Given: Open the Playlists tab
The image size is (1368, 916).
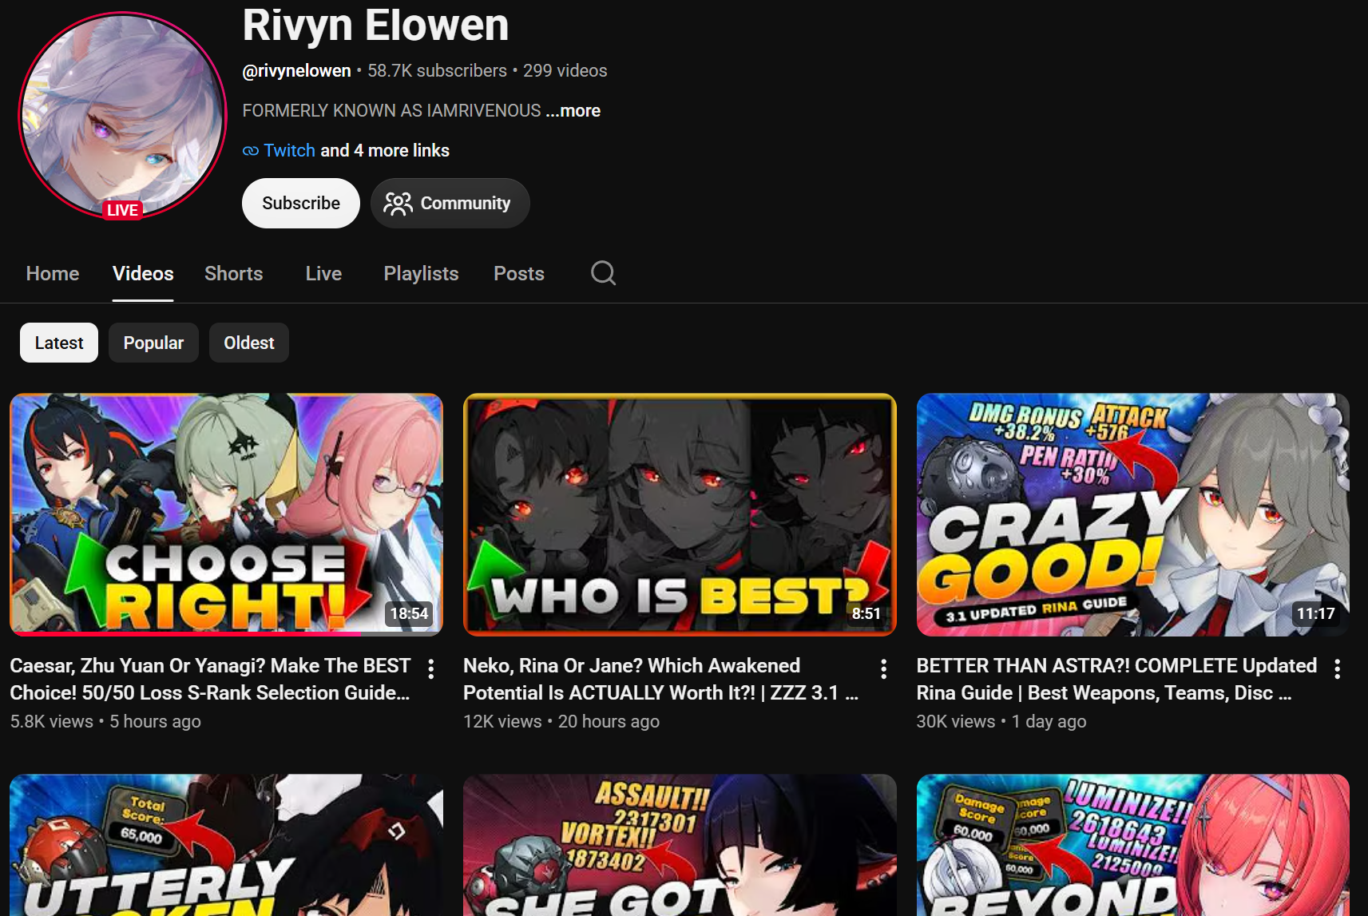Looking at the screenshot, I should (421, 274).
